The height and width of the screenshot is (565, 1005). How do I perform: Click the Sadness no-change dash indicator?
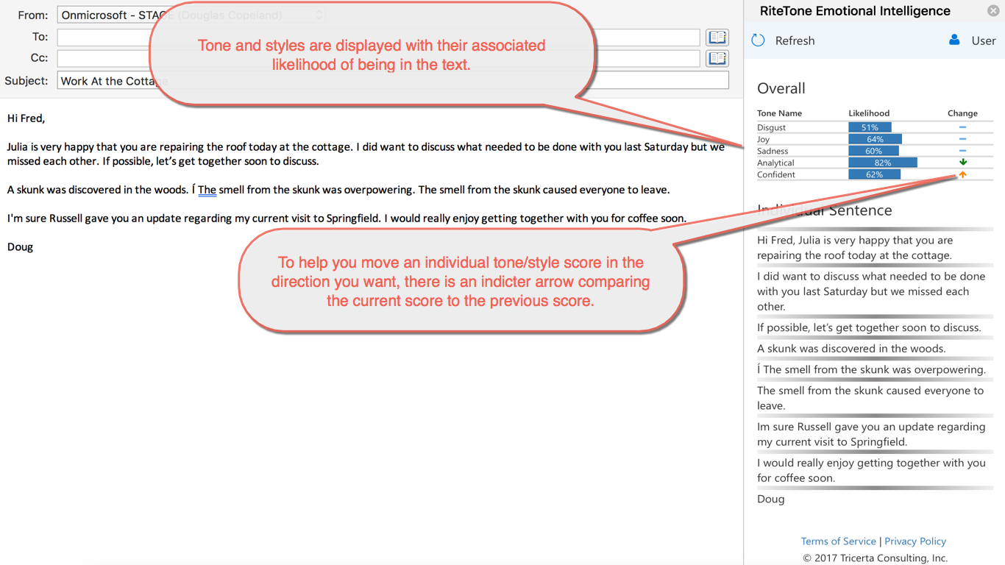click(962, 151)
